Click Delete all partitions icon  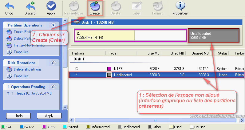[x=9, y=69]
